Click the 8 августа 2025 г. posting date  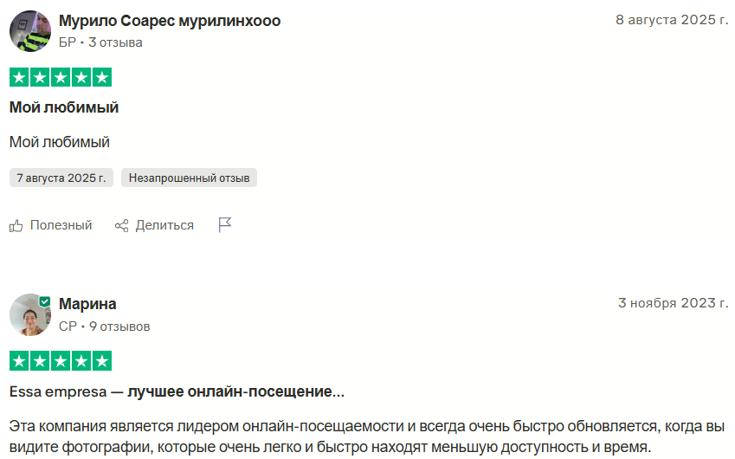click(x=672, y=20)
